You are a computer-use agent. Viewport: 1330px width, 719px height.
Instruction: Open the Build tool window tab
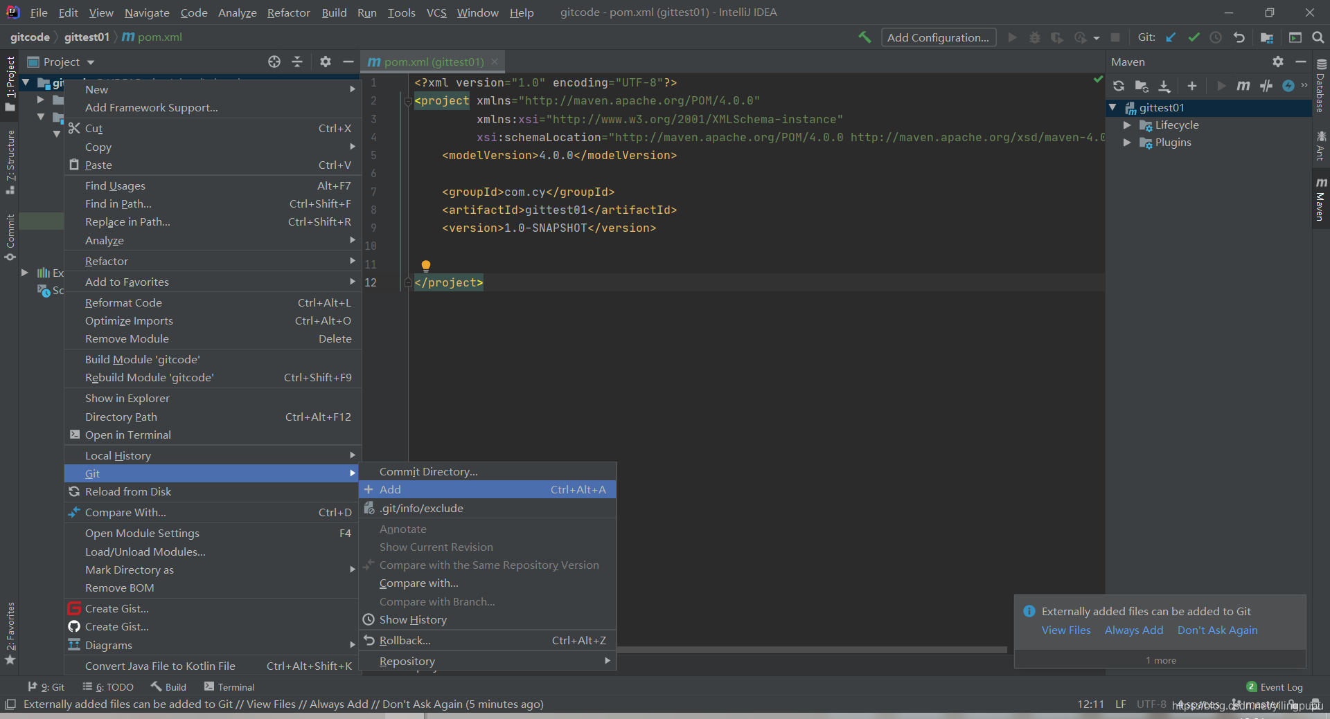click(x=169, y=687)
